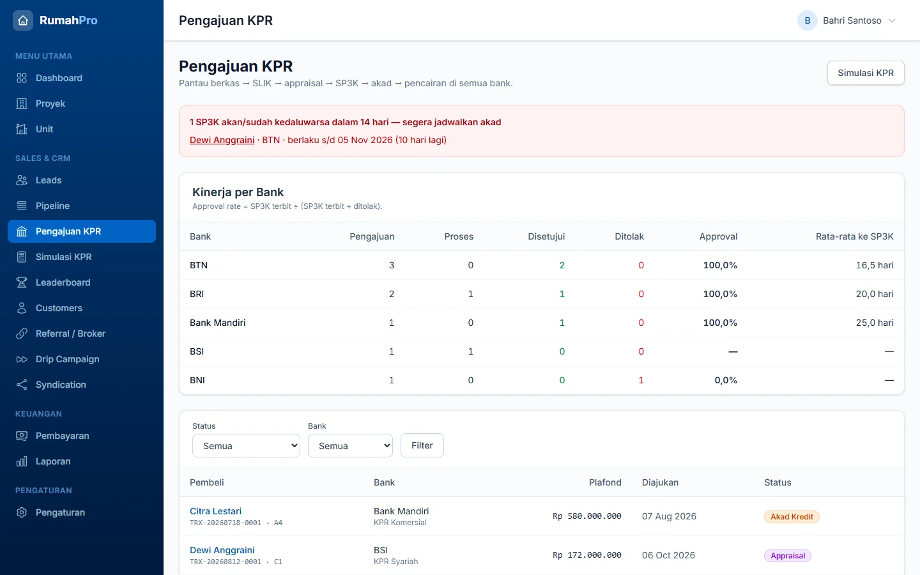Click the BNI approval 0,0% cell
Image resolution: width=920 pixels, height=575 pixels.
point(726,380)
